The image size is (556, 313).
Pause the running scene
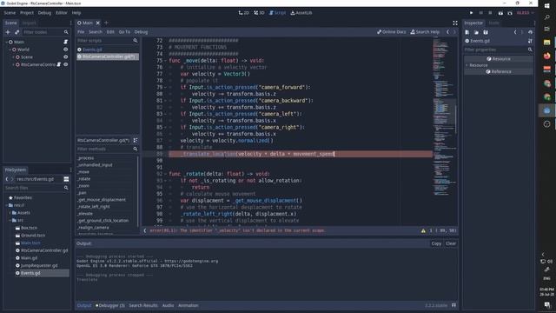coord(480,13)
